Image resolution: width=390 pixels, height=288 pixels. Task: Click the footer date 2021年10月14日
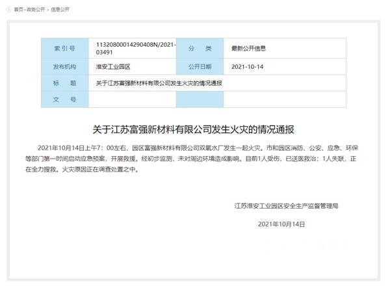pos(281,224)
